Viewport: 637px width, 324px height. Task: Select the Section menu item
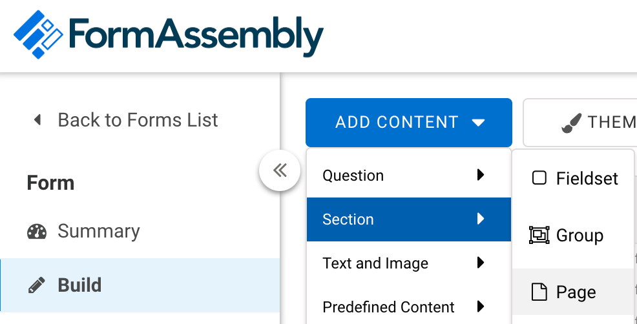(409, 219)
